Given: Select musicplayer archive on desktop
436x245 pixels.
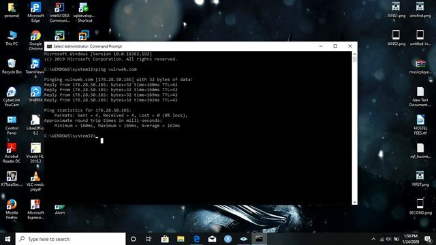Looking at the screenshot, I should (x=420, y=67).
